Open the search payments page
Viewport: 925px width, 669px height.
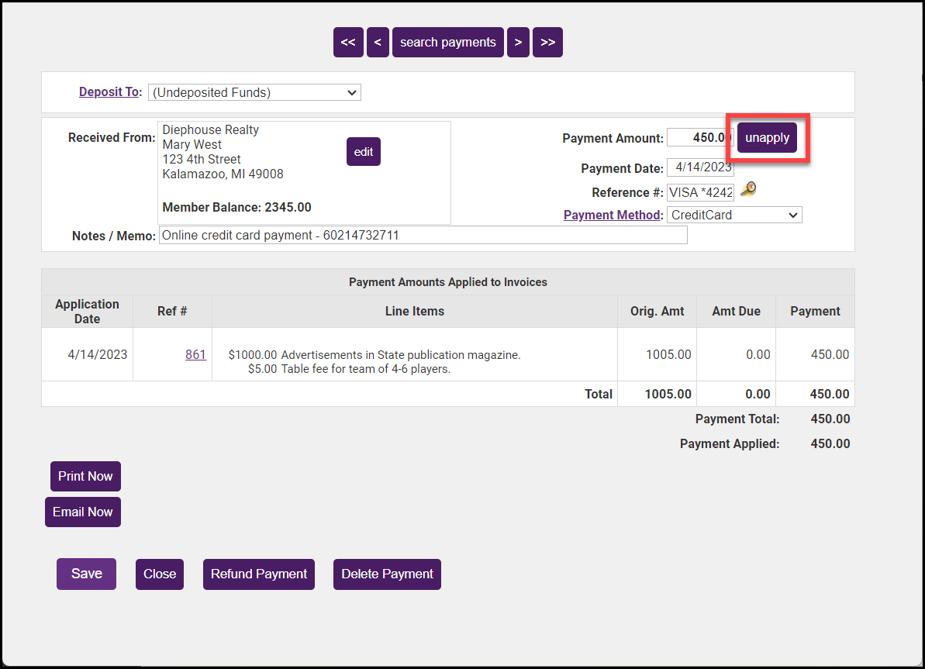(447, 43)
